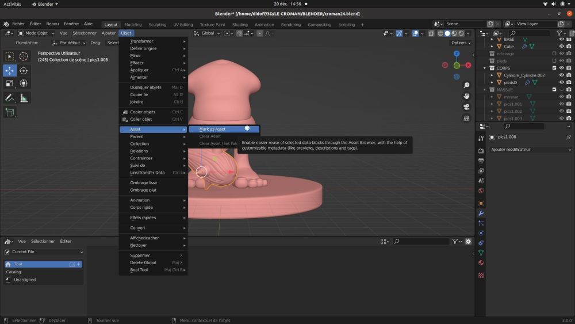The height and width of the screenshot is (324, 575).
Task: Switch to solid viewport shading
Action: click(447, 33)
